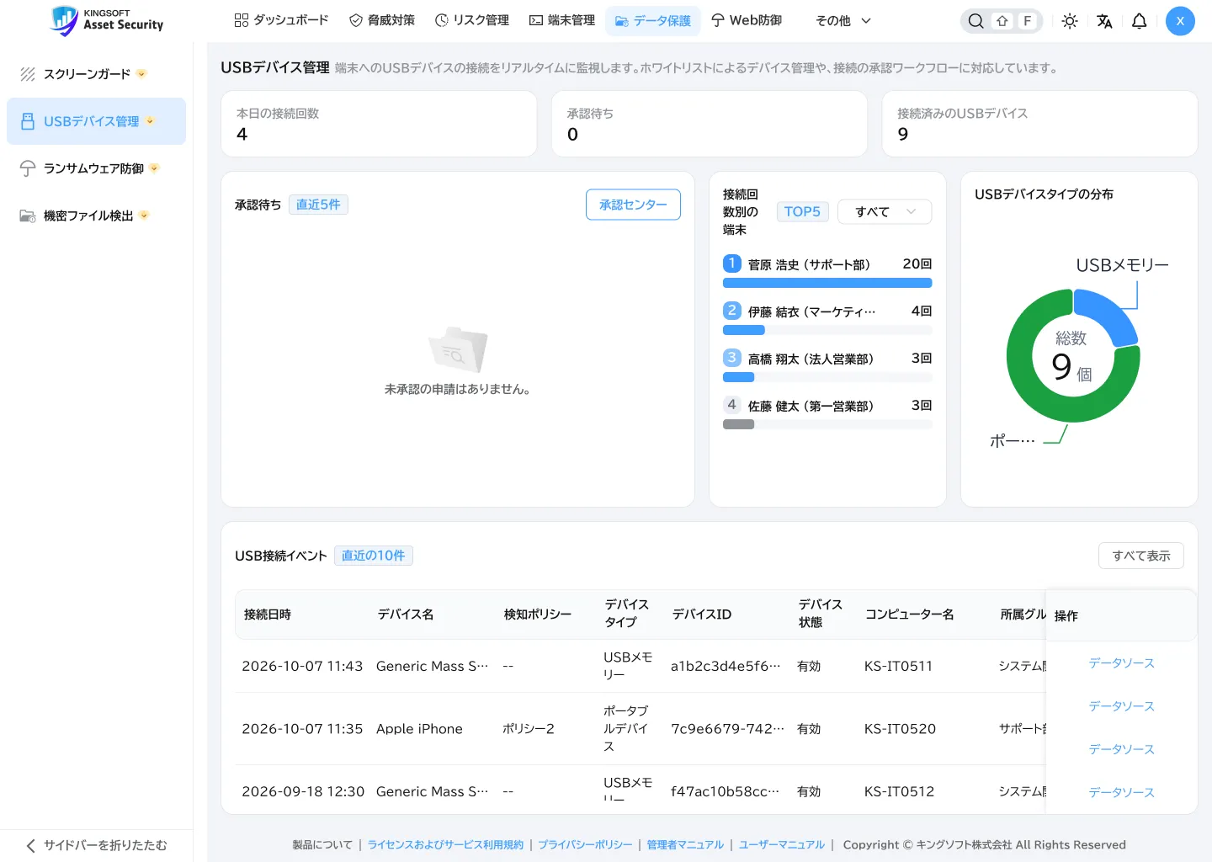Open the 端末管理 tab
The height and width of the screenshot is (862, 1212).
tap(562, 20)
